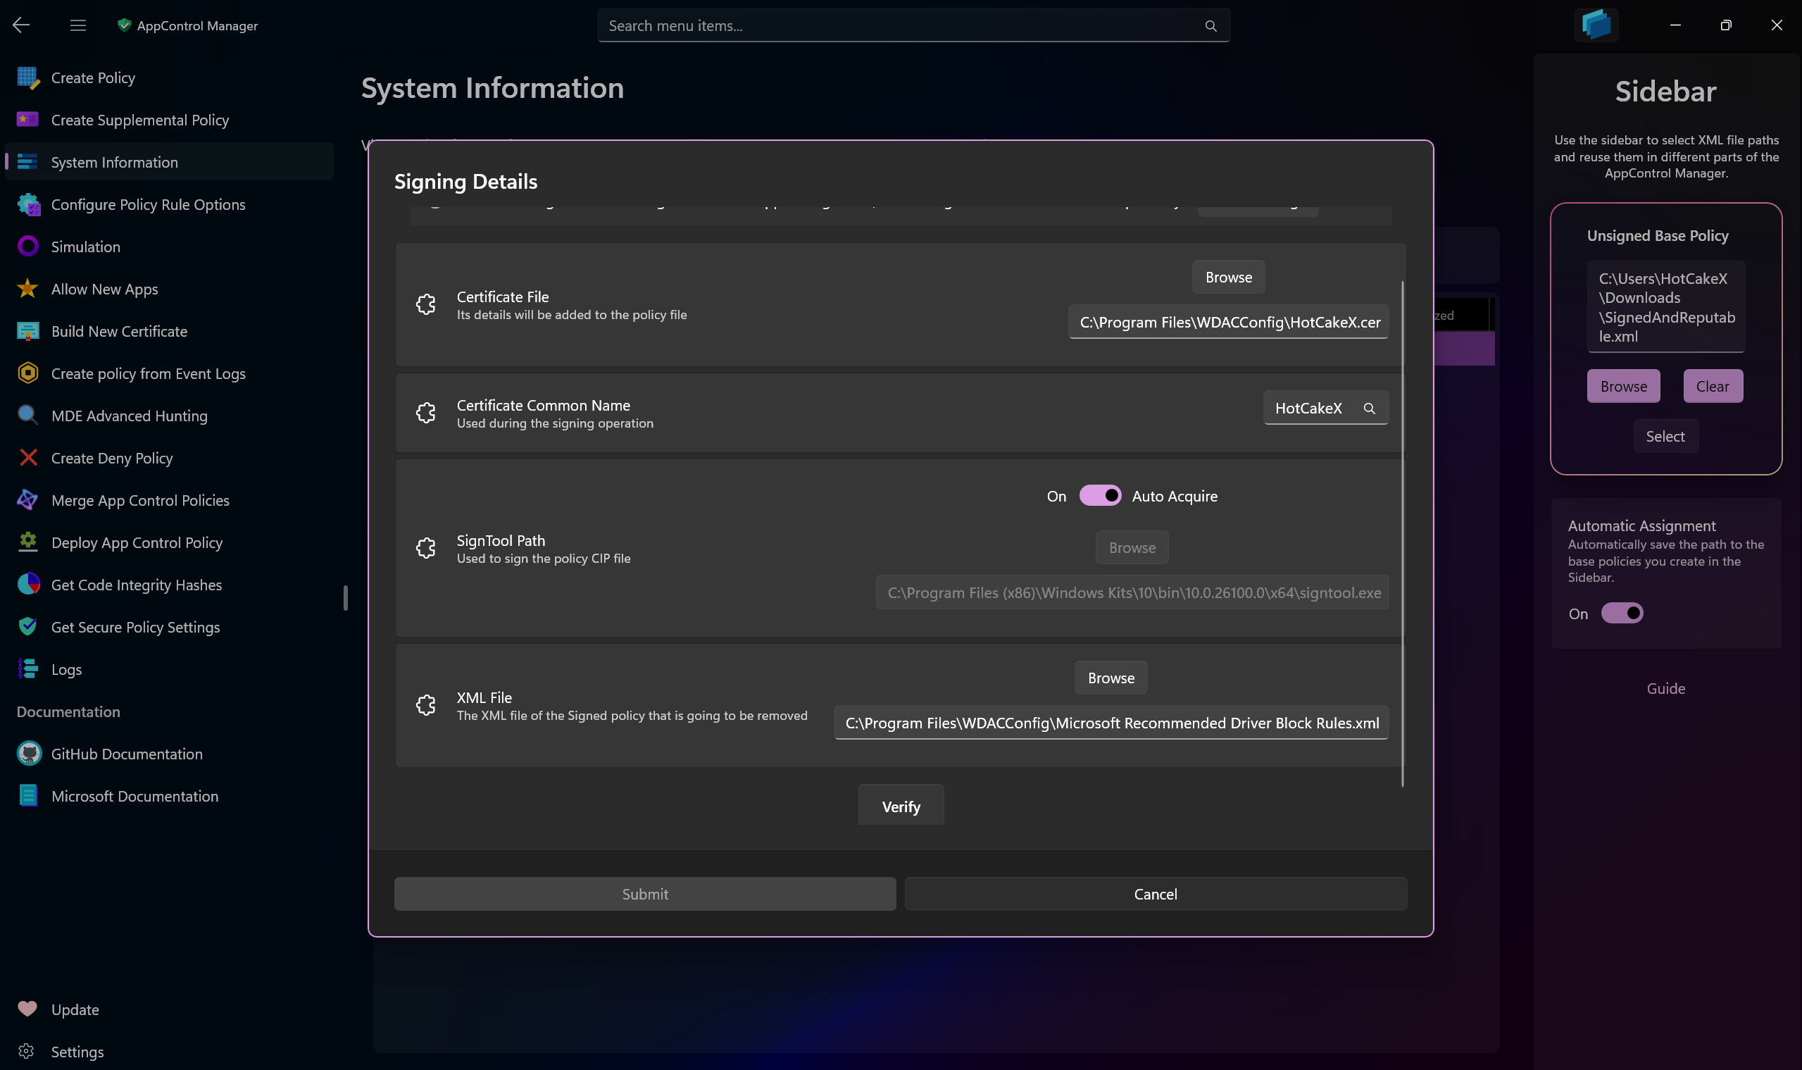
Task: Click the blue cube sidebar icon in title bar
Action: 1596,25
